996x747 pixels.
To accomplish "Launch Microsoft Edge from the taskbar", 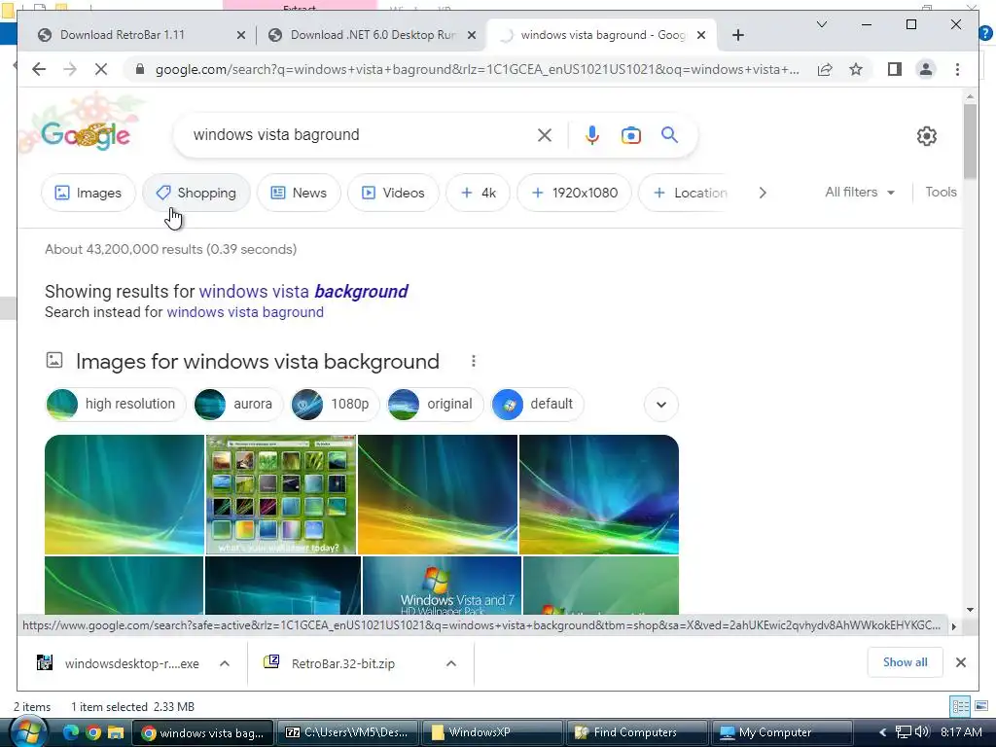I will click(x=70, y=732).
